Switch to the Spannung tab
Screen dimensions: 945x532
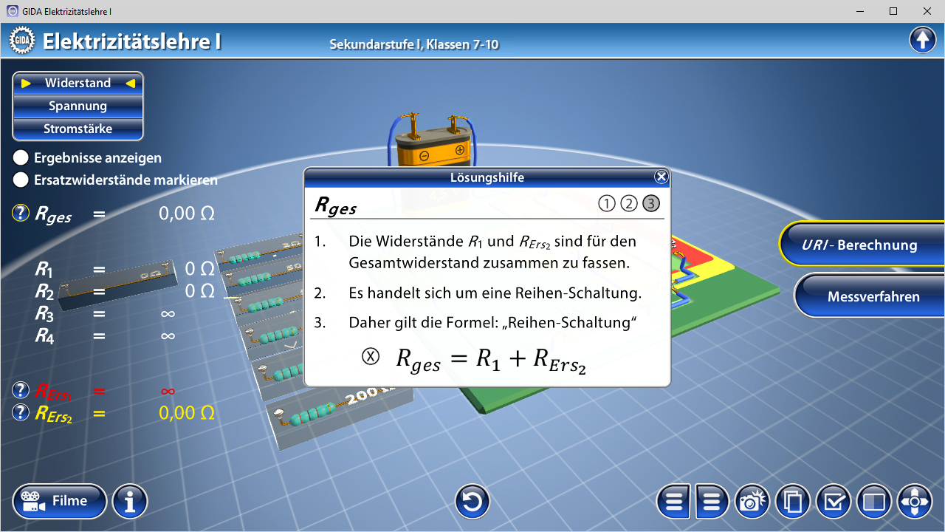78,106
